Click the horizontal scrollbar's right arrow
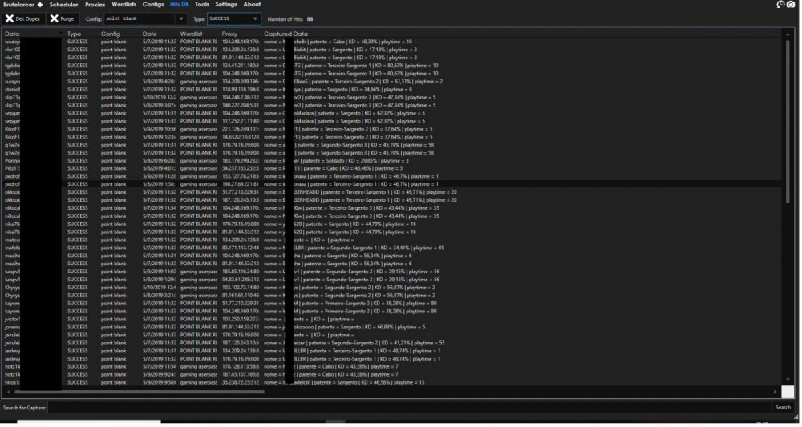The width and height of the screenshot is (802, 427). point(776,393)
